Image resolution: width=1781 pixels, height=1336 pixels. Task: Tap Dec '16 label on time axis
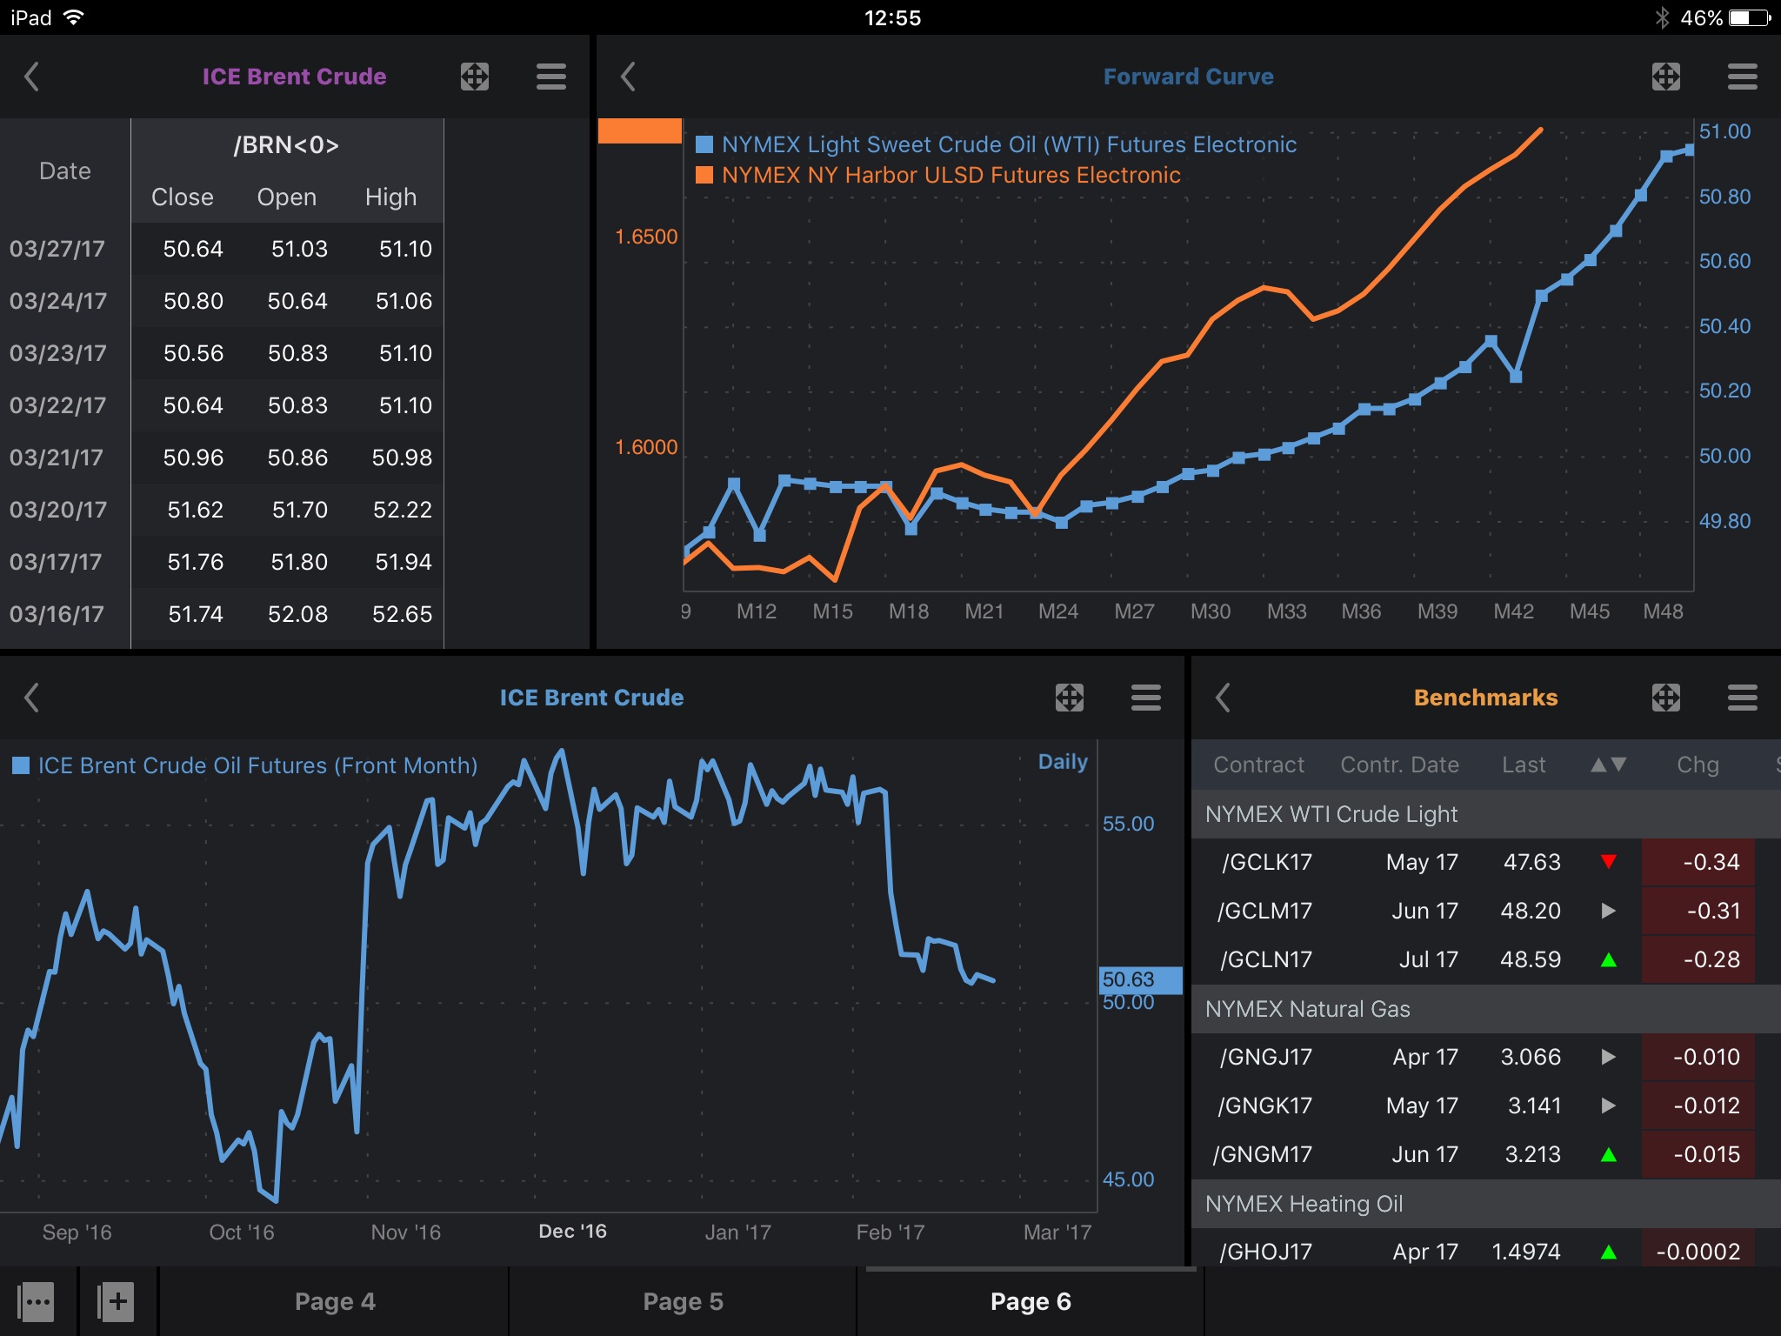tap(572, 1231)
